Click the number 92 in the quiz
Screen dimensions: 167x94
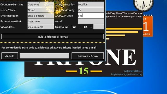coord(74,27)
